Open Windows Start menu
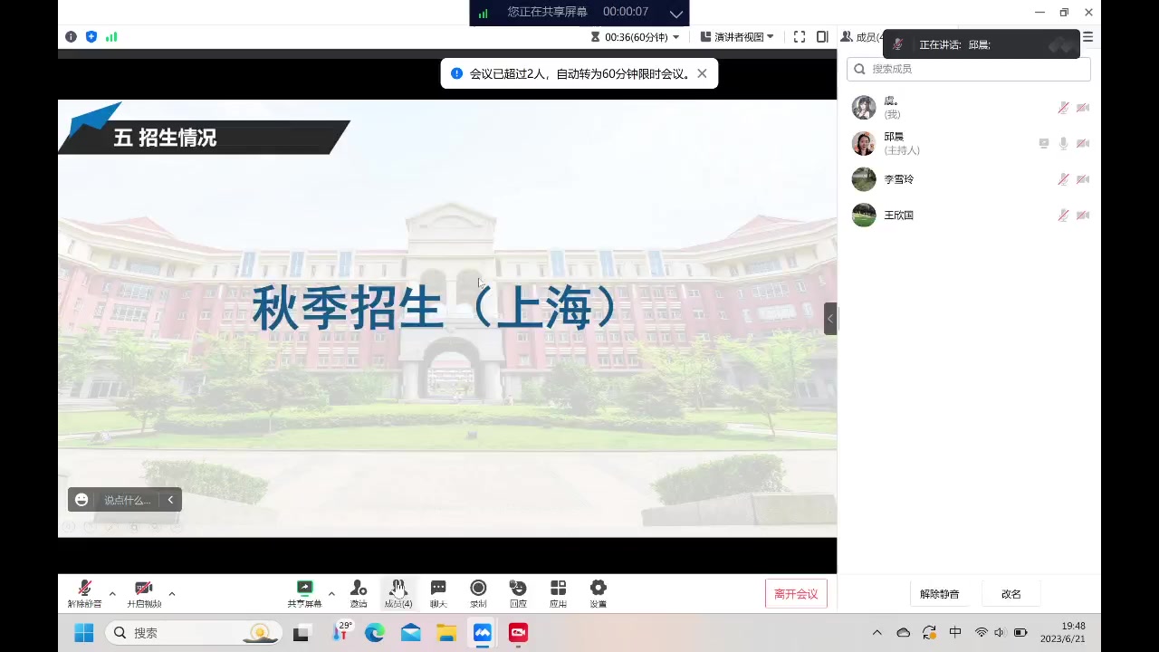Image resolution: width=1159 pixels, height=652 pixels. [84, 633]
